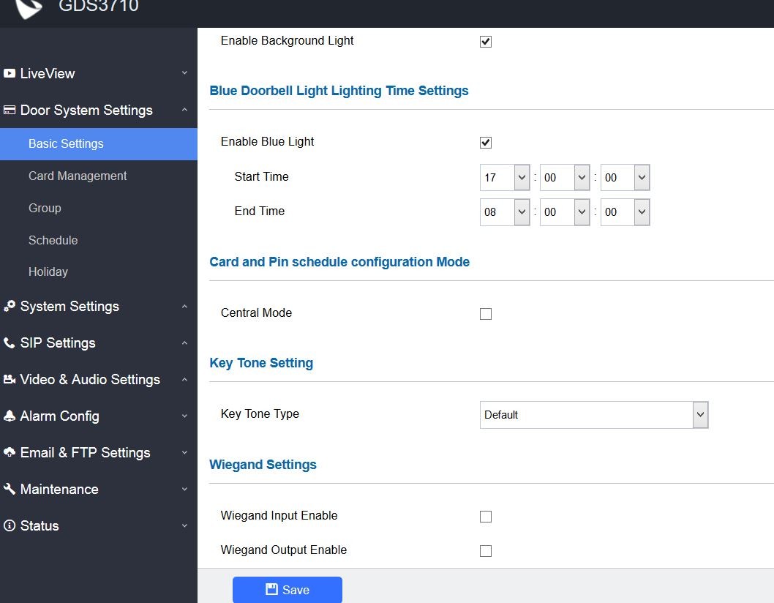
Task: Click the LiveView camera icon in sidebar
Action: click(x=10, y=73)
